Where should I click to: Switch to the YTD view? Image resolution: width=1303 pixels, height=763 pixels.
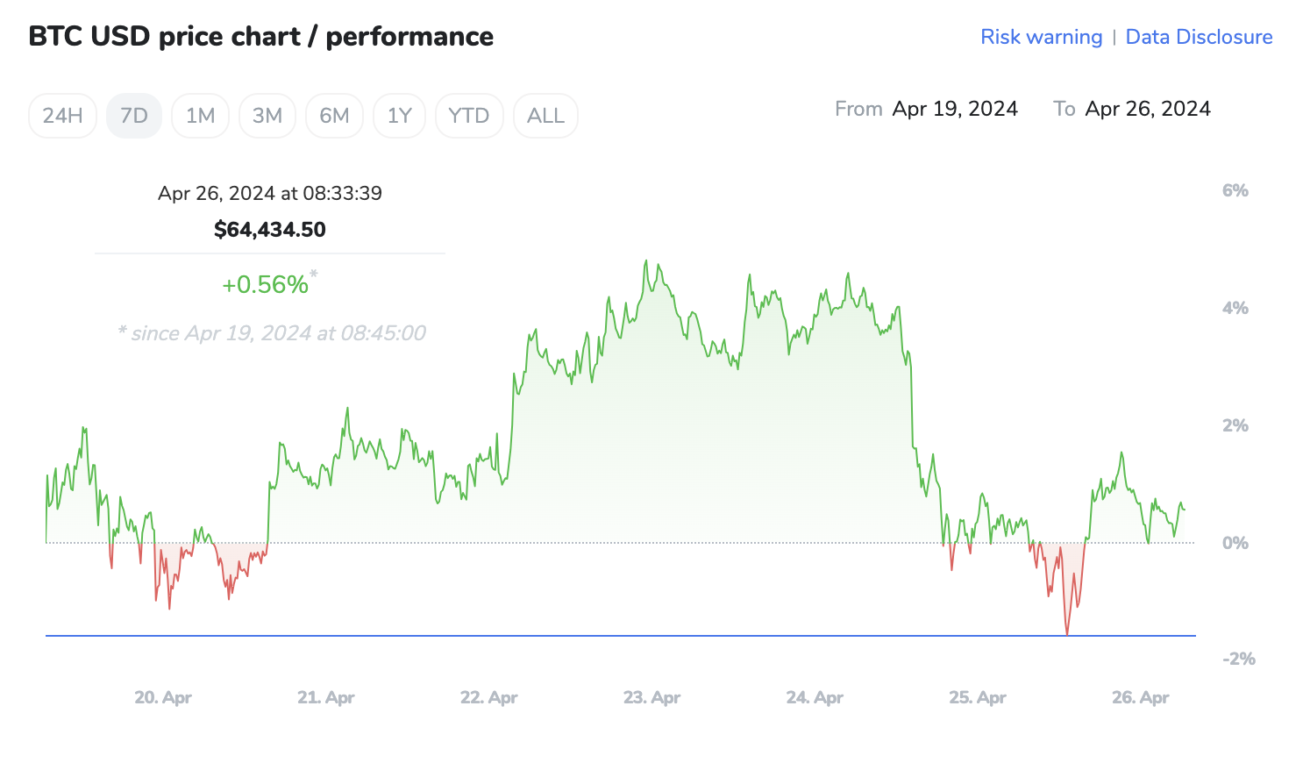[x=469, y=115]
